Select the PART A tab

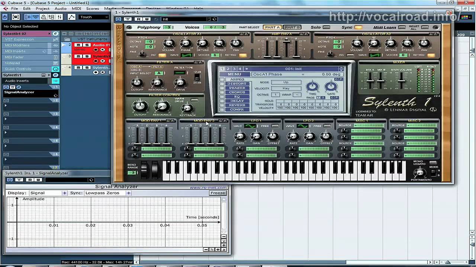pyautogui.click(x=272, y=27)
